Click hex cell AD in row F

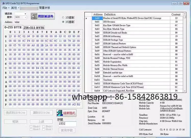tap(74, 104)
